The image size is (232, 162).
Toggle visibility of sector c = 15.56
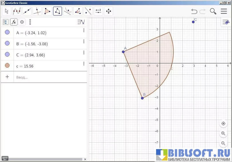tap(7, 66)
